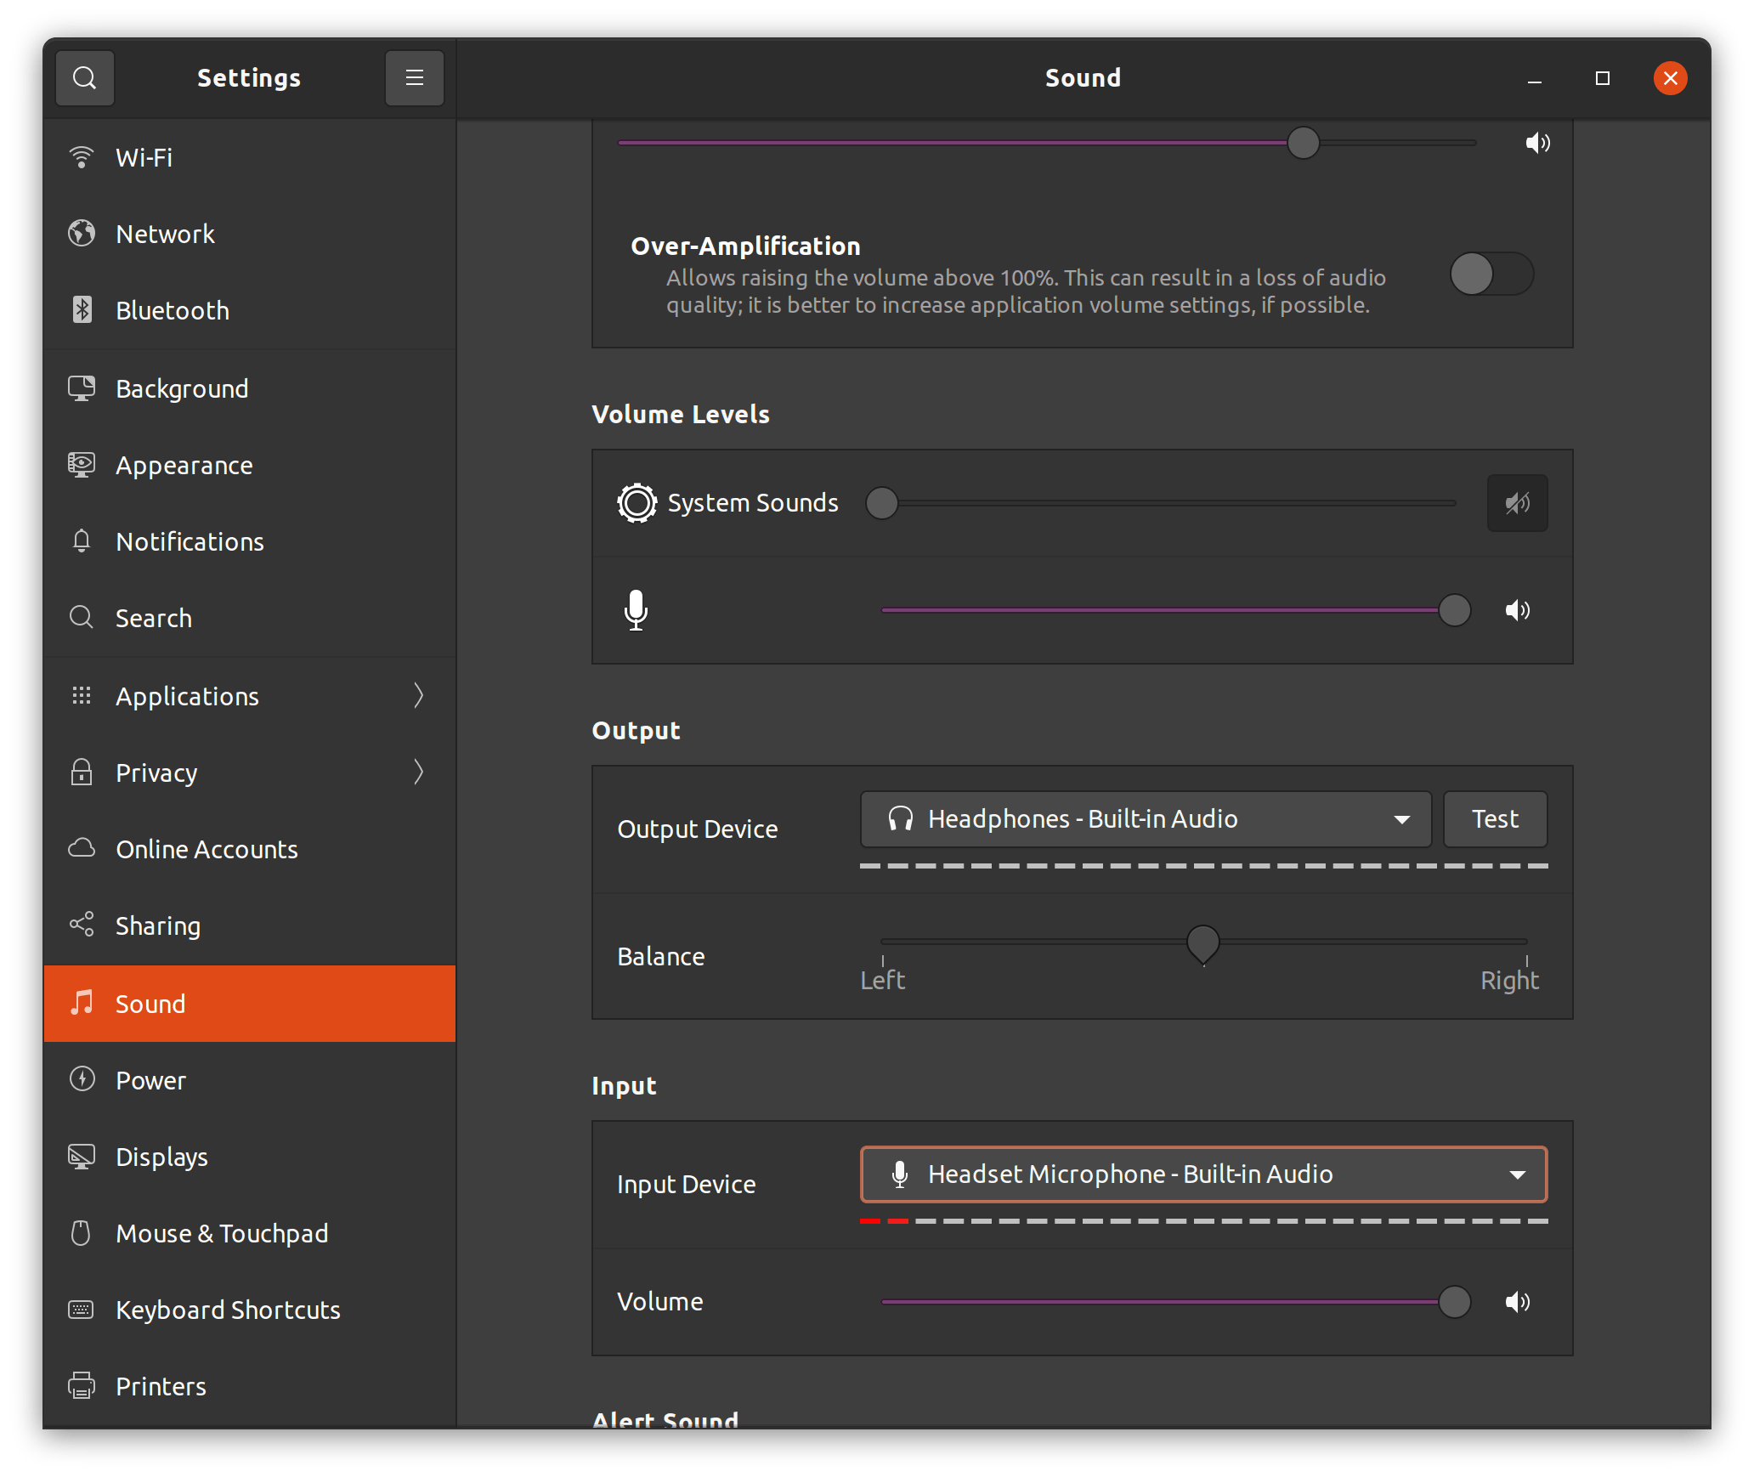The width and height of the screenshot is (1754, 1477).
Task: Switch to Displays settings
Action: 161,1157
